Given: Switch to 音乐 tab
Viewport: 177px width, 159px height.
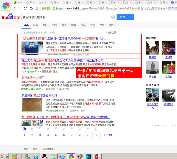Looking at the screenshot, I should click(x=64, y=25).
